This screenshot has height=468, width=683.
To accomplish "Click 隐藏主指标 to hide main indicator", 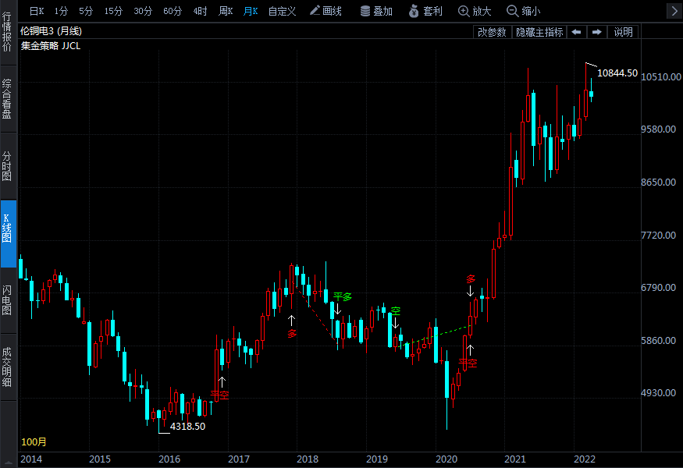I will click(x=539, y=32).
